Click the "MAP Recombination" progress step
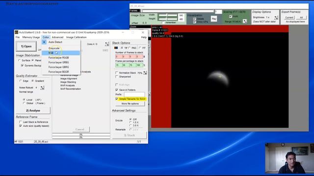This screenshot has width=314, height=176. point(71,89)
